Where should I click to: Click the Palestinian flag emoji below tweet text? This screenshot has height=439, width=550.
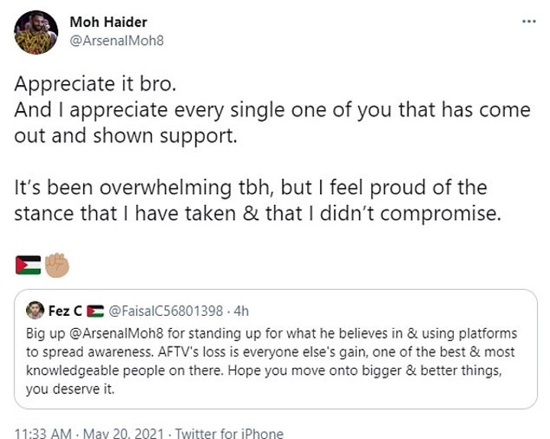[x=27, y=265]
